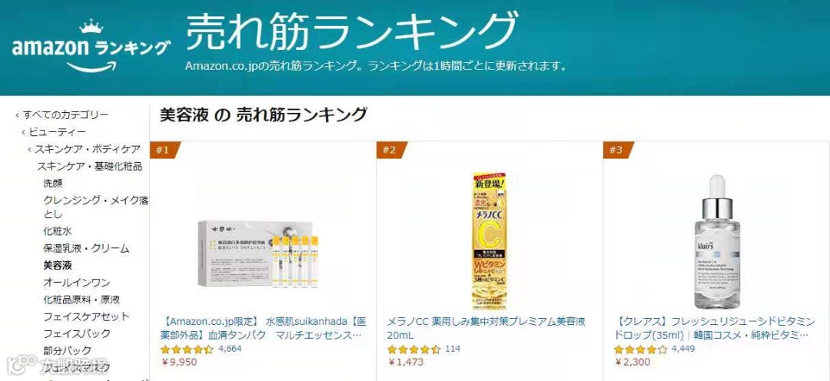Image resolution: width=830 pixels, height=381 pixels.
Task: View 4,664 reviews for first product
Action: pos(230,349)
